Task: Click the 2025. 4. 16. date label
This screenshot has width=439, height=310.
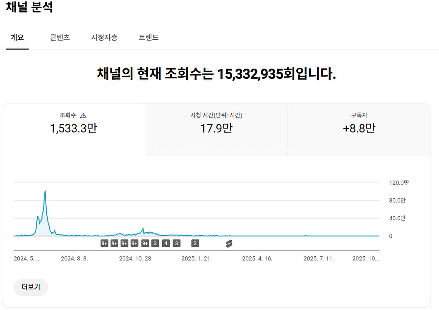Action: [258, 259]
